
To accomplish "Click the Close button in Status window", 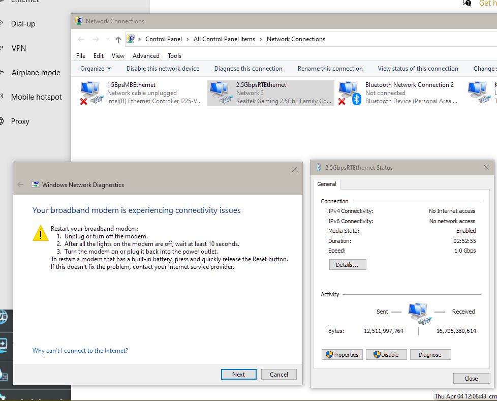I will [471, 379].
